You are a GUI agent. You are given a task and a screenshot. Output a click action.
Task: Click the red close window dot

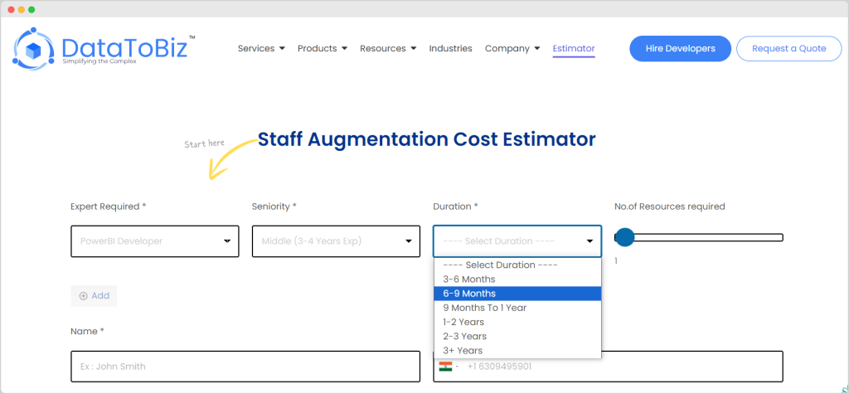pyautogui.click(x=12, y=9)
